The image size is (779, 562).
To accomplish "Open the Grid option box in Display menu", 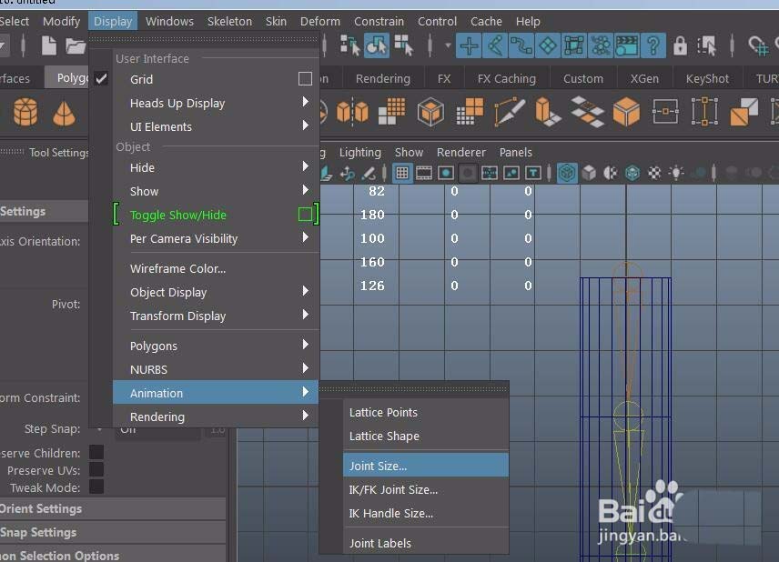I will pos(305,79).
